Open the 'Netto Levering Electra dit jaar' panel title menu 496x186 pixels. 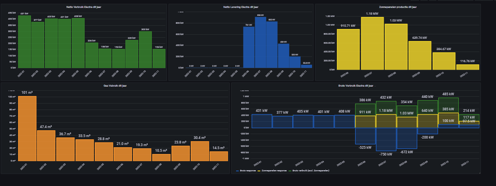(241, 7)
